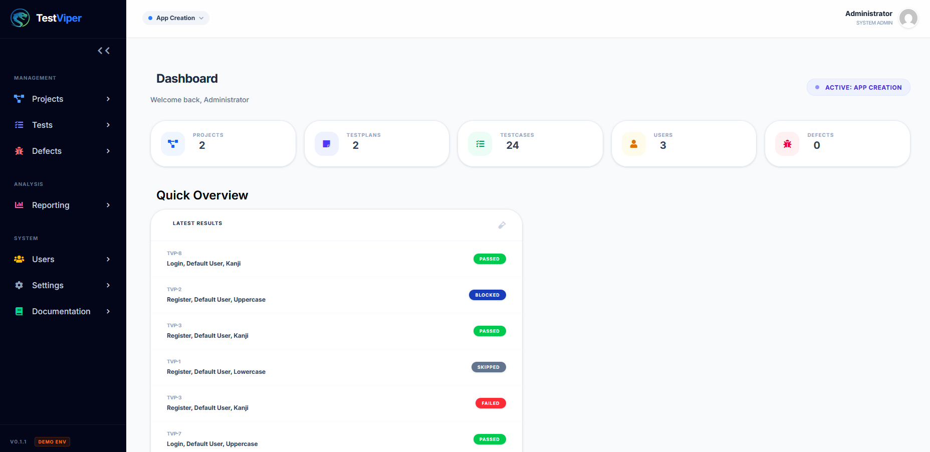Open Defects via the bug icon
The image size is (930, 452).
pyautogui.click(x=19, y=151)
